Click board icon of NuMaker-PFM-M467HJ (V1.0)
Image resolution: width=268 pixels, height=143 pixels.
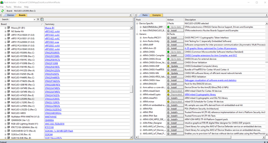coord(9,116)
